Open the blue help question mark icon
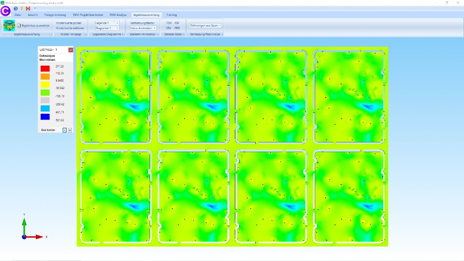Image resolution: width=464 pixels, height=261 pixels. tap(16, 8)
